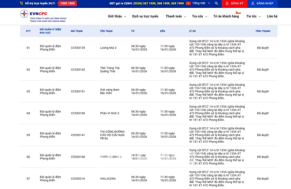The height and width of the screenshot is (189, 291).
Task: Click the phone hotline icon
Action: [22, 3]
